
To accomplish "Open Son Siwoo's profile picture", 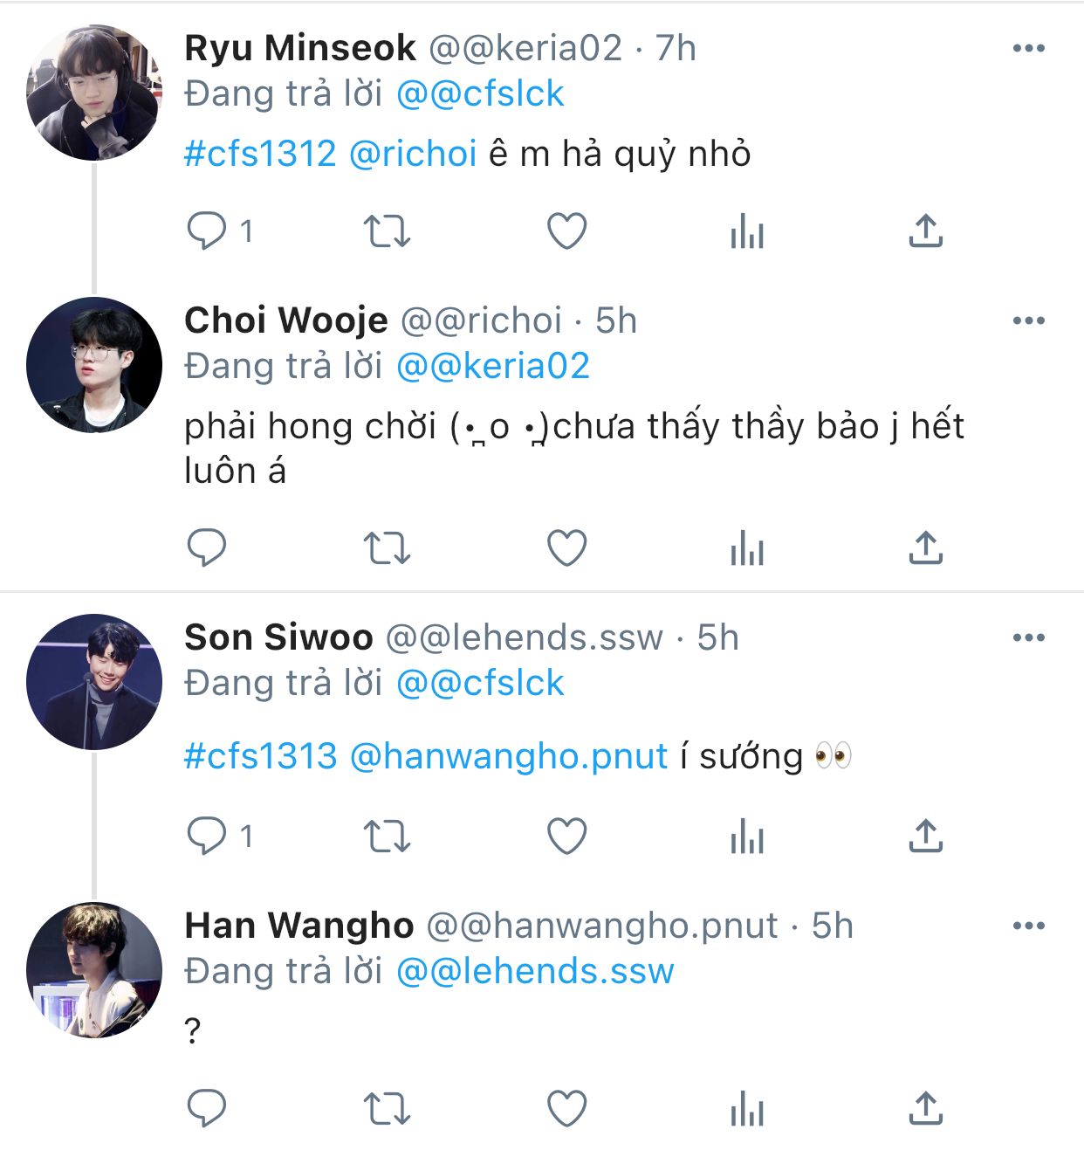I will click(x=94, y=682).
